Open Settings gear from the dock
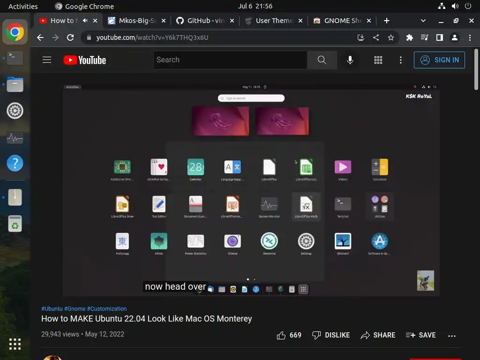 (15, 111)
